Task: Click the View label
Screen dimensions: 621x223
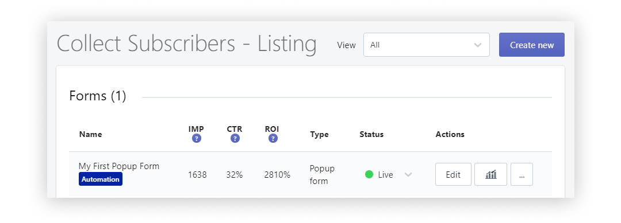Action: pos(346,45)
